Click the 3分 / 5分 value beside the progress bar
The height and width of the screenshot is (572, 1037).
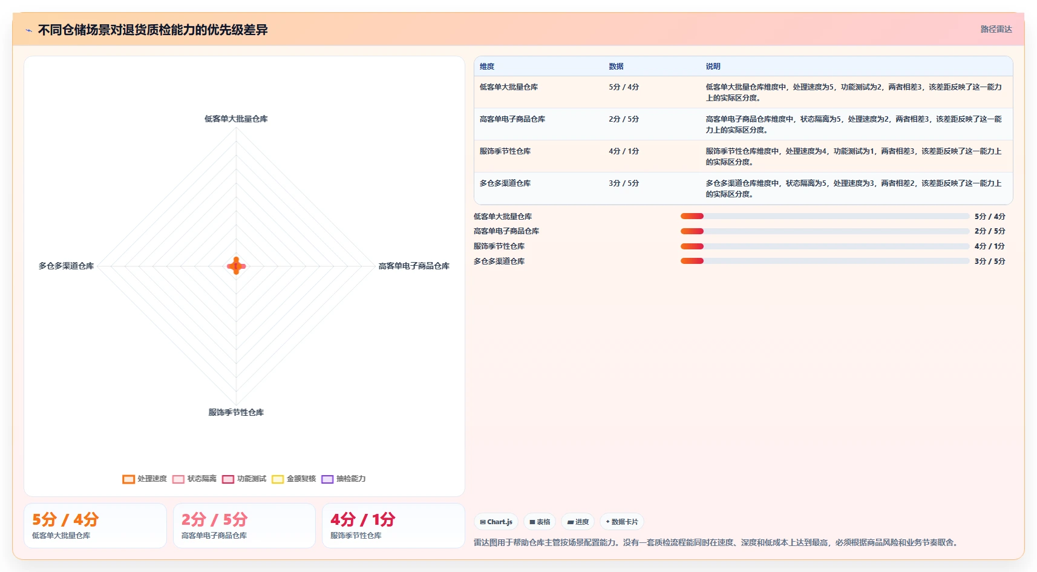tap(990, 261)
